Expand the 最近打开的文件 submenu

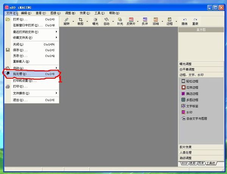pyautogui.click(x=34, y=32)
